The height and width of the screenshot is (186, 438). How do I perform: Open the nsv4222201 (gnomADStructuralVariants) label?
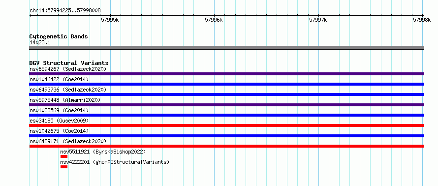tap(115, 162)
